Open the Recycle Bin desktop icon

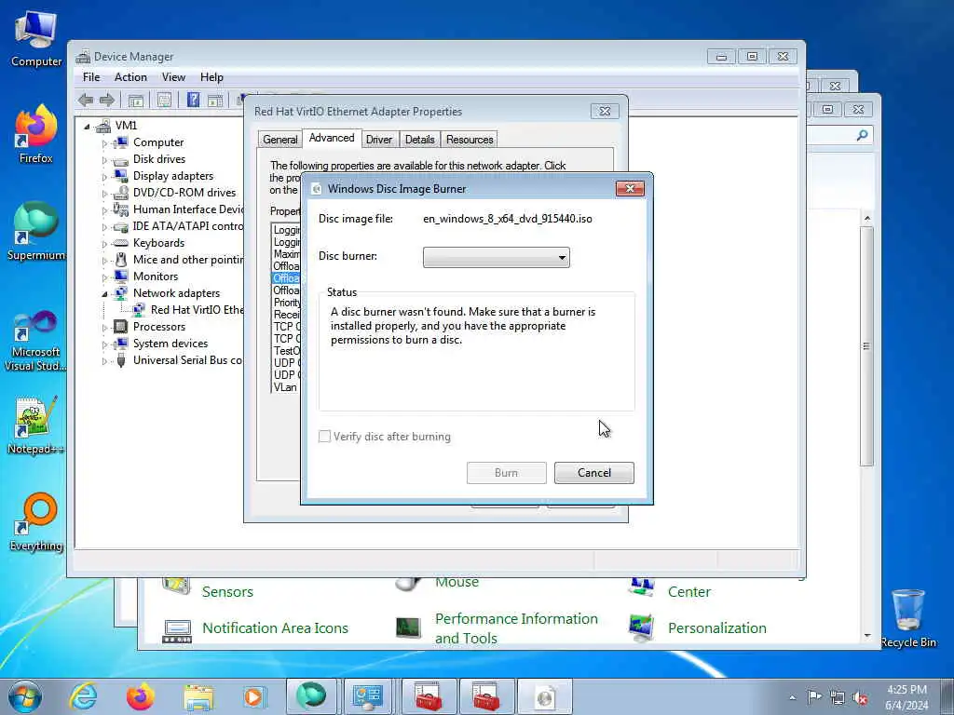[907, 610]
